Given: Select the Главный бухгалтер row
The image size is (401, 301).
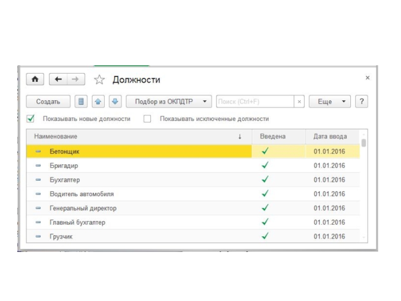Looking at the screenshot, I should click(x=140, y=222).
